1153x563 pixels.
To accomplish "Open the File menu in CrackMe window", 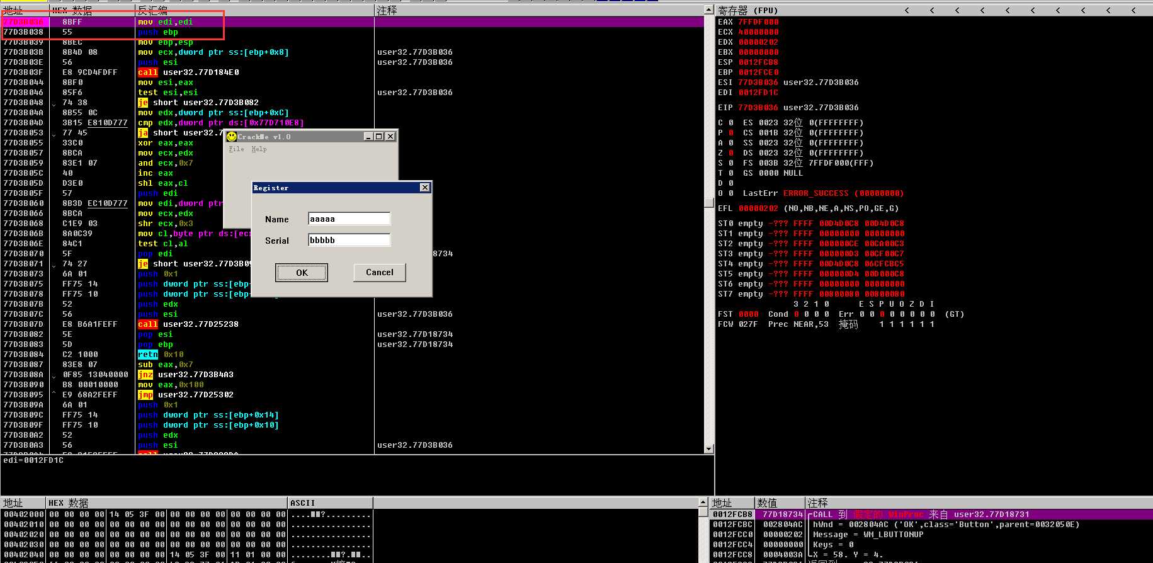I will click(237, 149).
